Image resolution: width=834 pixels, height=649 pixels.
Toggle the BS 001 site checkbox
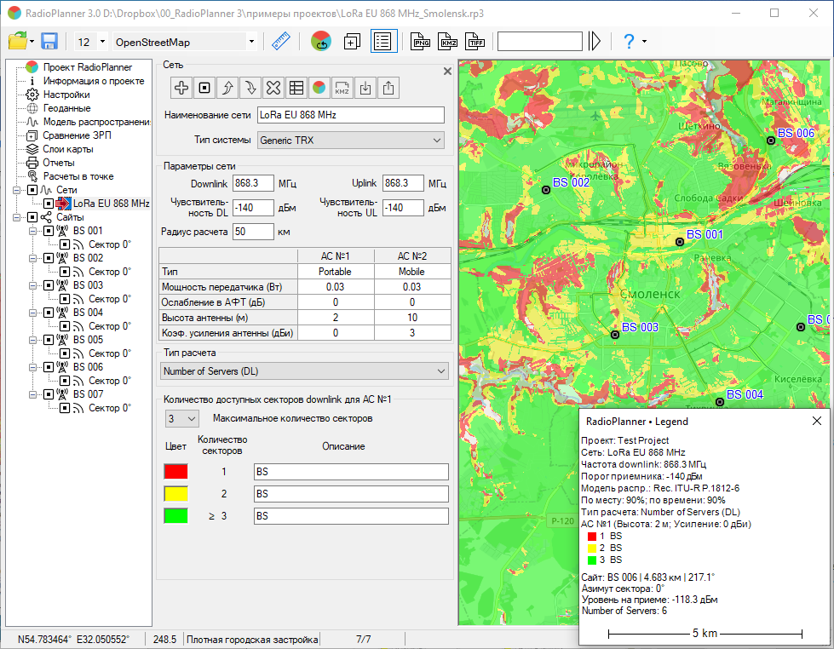click(49, 231)
